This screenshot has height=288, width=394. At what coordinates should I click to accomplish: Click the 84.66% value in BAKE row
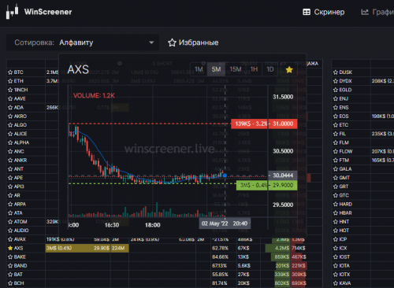pyautogui.click(x=221, y=257)
